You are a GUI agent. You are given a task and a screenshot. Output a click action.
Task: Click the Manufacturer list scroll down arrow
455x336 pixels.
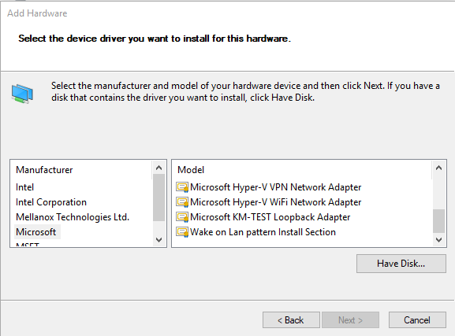point(159,240)
